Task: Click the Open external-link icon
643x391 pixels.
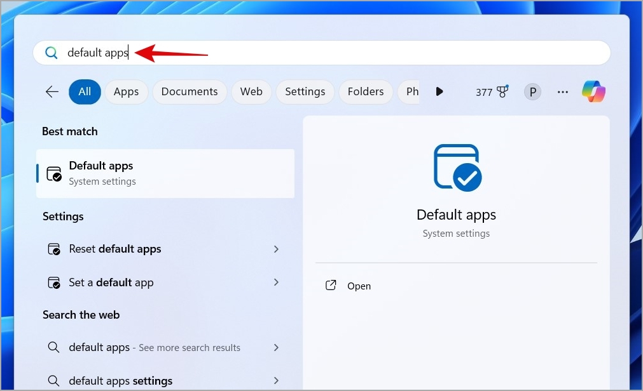Action: [331, 286]
